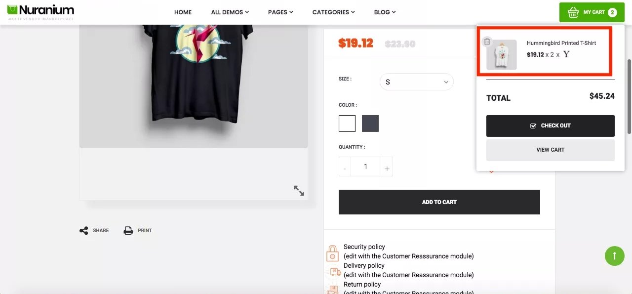Remove Hummingbird T-Shirt using trash icon
Viewport: 632px width, 294px height.
click(x=487, y=42)
